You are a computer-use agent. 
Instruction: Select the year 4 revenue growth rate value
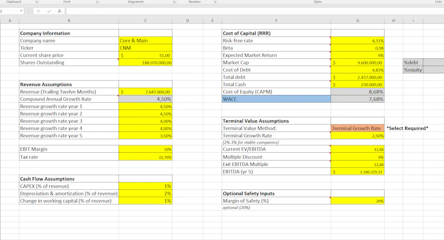(145, 128)
